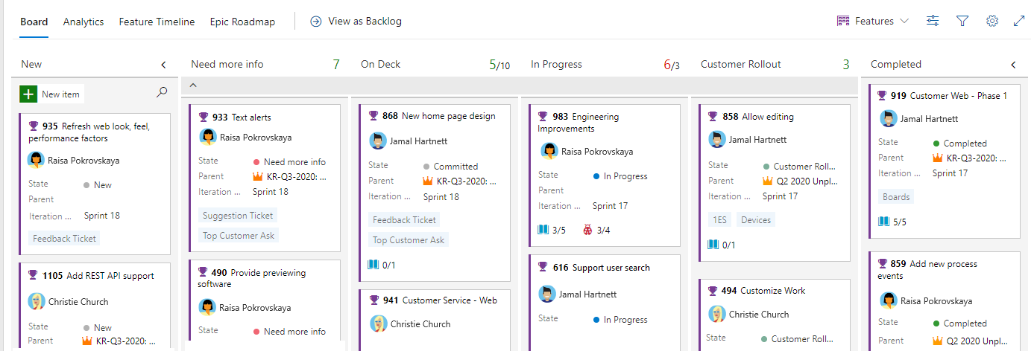Open the Features backlog level dropdown
1034x351 pixels.
coord(873,21)
